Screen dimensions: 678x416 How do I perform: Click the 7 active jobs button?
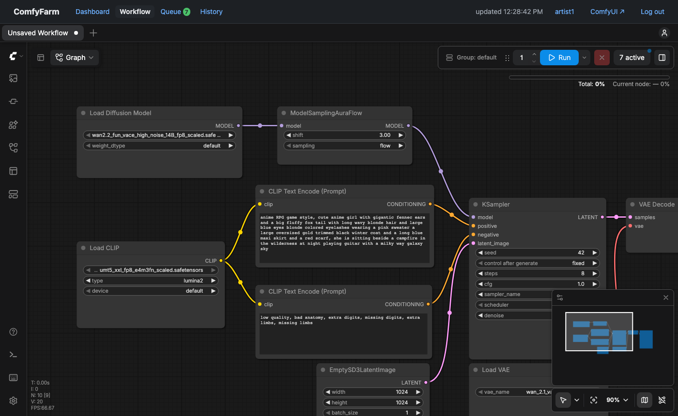[632, 58]
